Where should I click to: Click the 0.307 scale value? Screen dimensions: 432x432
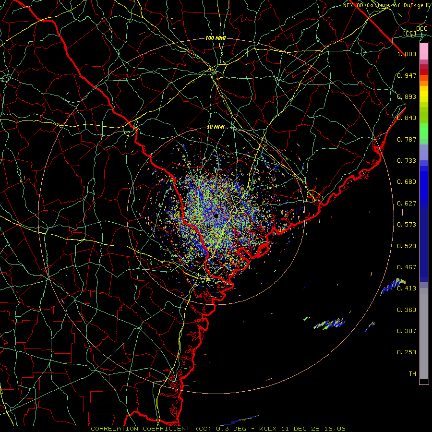tap(407, 331)
